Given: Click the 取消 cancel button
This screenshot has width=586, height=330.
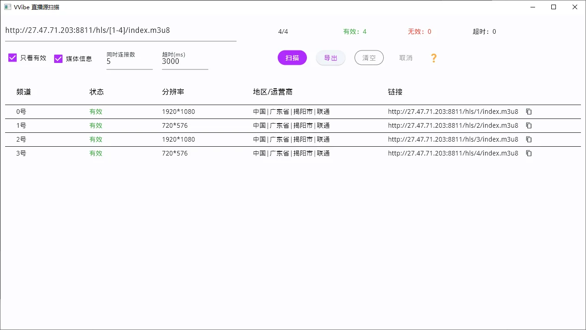Looking at the screenshot, I should pyautogui.click(x=406, y=58).
